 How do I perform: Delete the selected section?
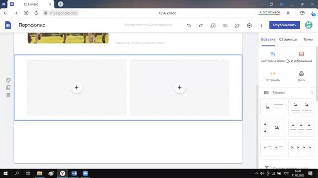click(8, 95)
